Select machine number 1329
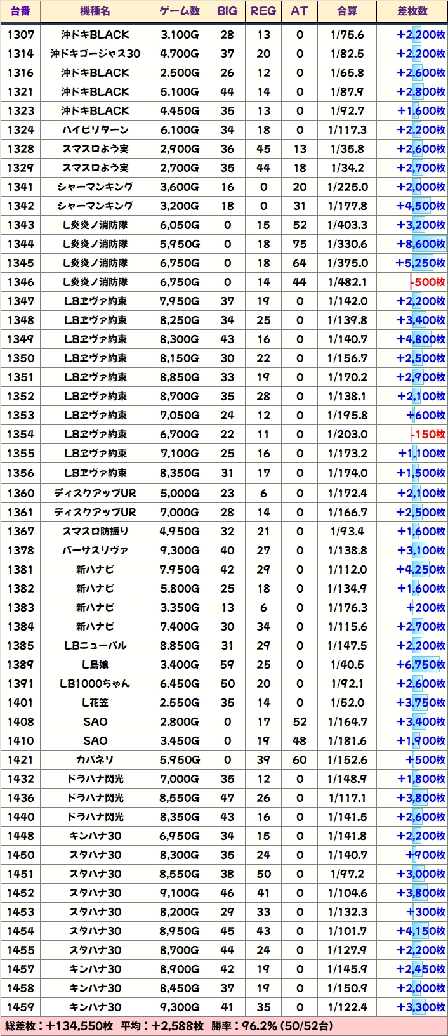This screenshot has height=1036, width=448. (x=20, y=167)
